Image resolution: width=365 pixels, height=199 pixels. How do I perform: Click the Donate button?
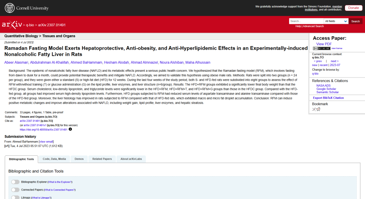pyautogui.click(x=354, y=8)
